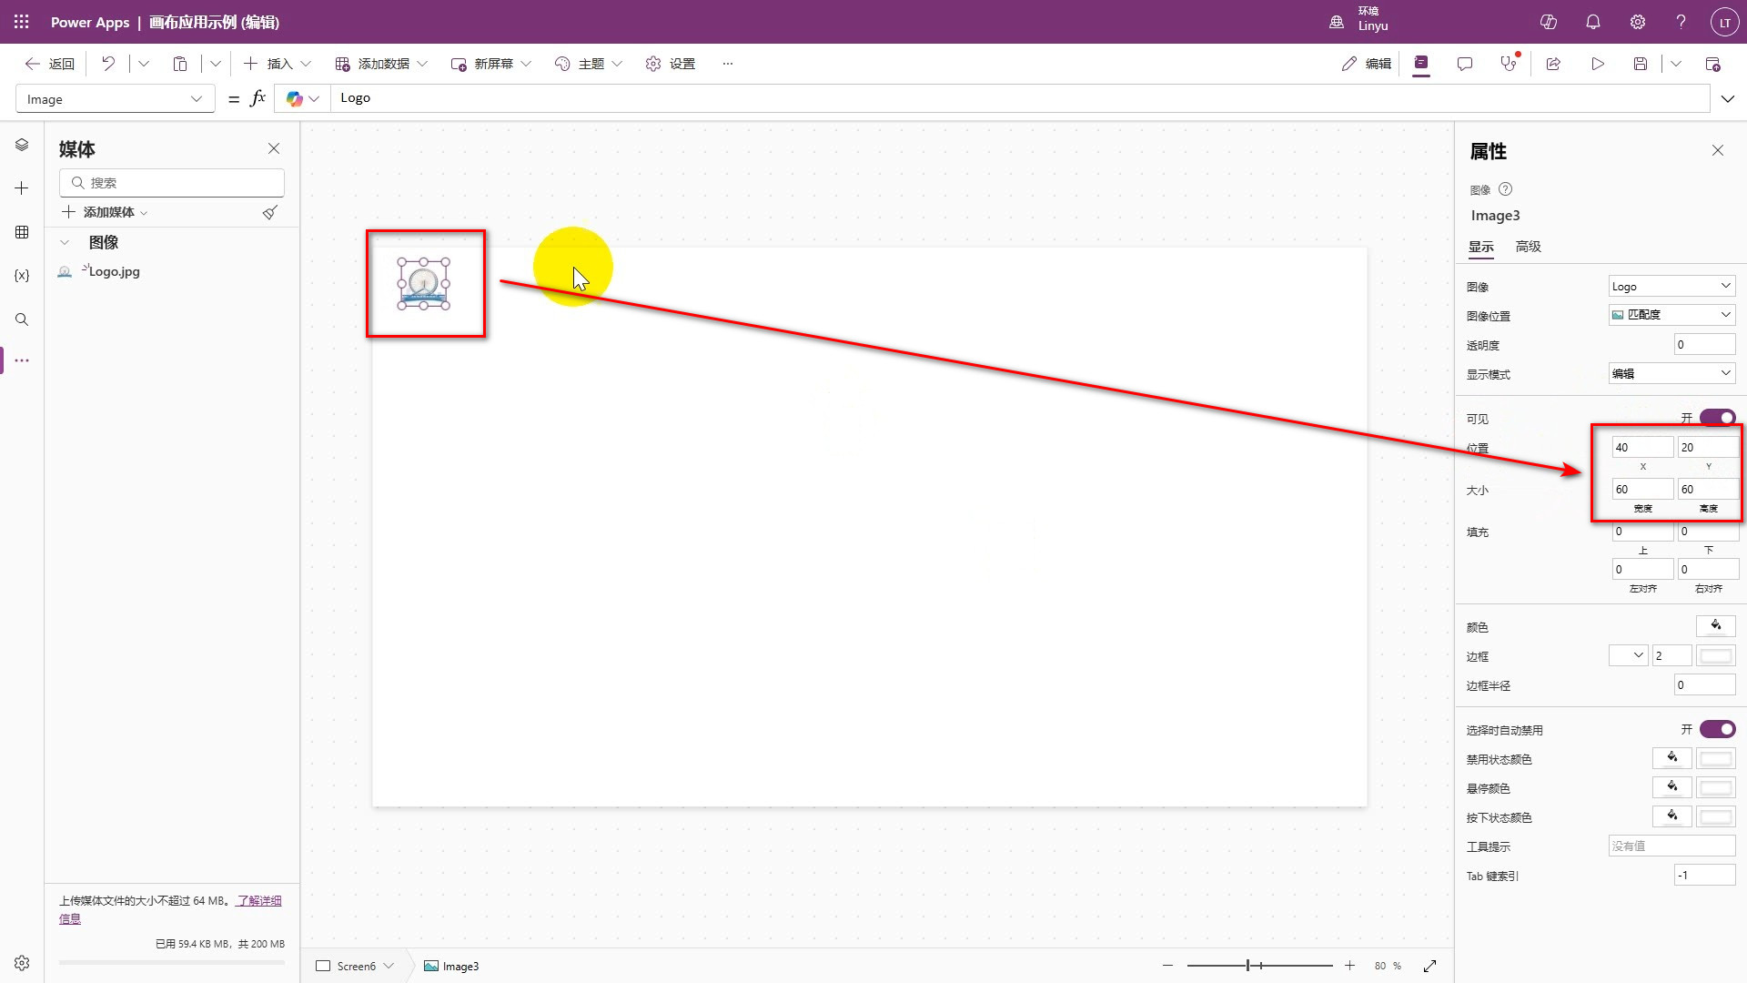The image size is (1747, 983).
Task: Click the Undo arrow icon
Action: 108,64
